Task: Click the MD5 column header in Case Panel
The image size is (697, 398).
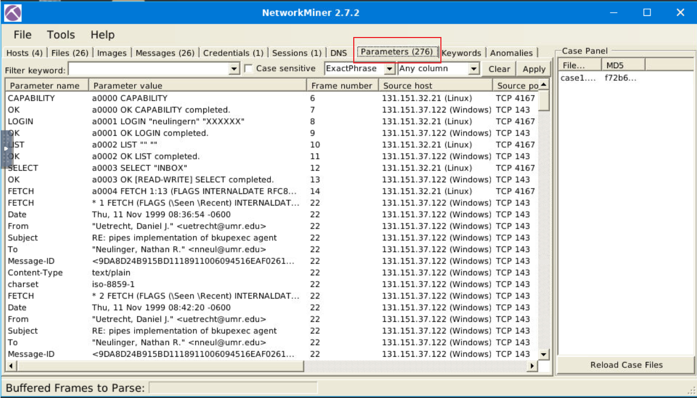Action: click(x=623, y=65)
